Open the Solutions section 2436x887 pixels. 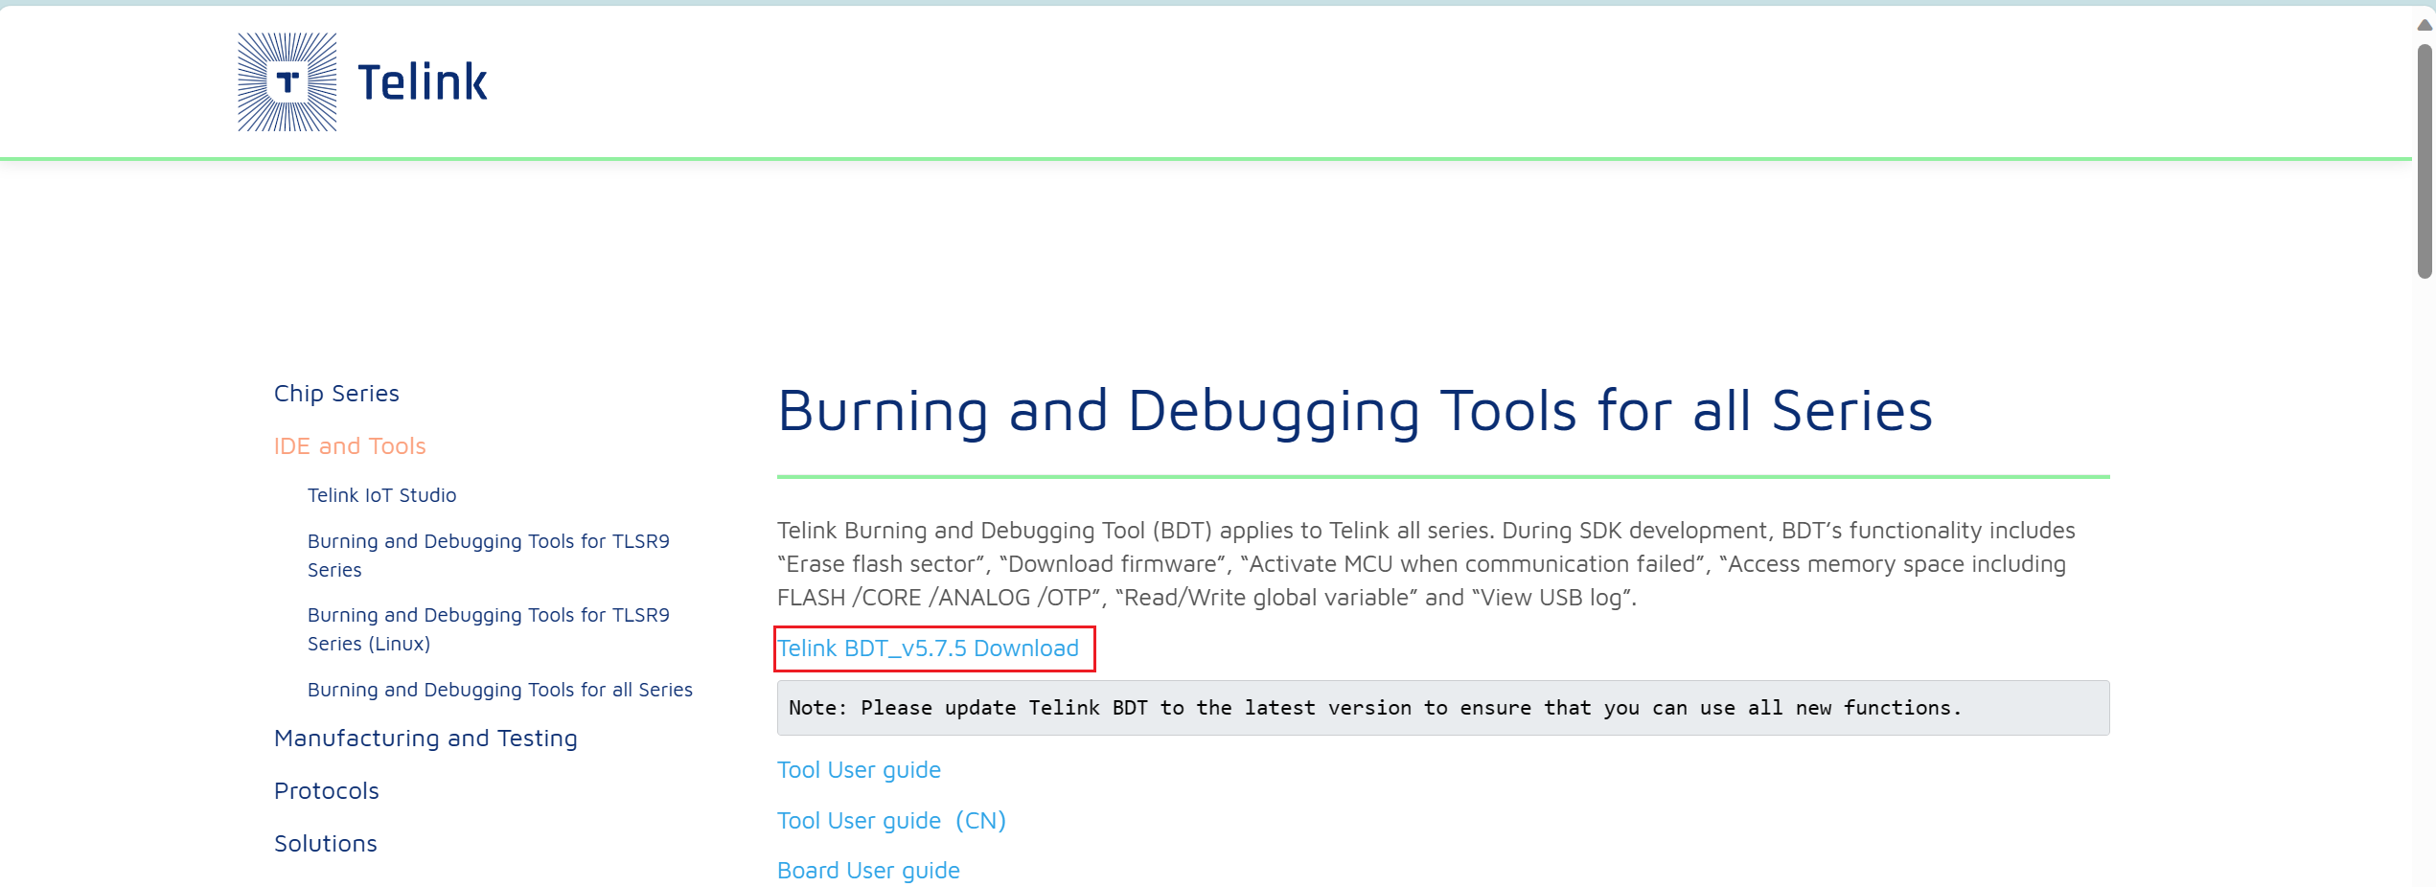[325, 844]
